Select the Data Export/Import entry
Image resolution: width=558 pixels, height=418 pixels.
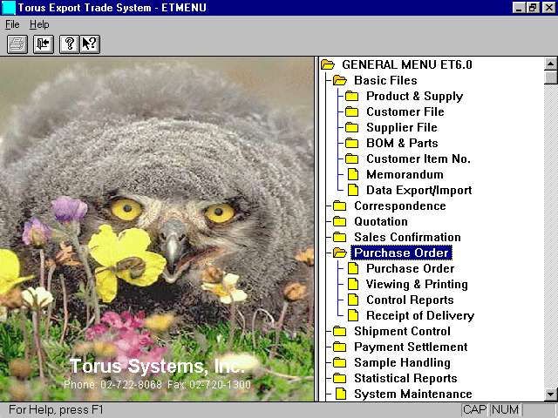[x=418, y=190]
